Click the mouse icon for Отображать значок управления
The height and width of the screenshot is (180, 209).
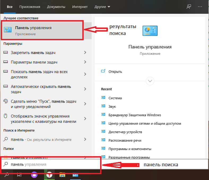pos(6,116)
